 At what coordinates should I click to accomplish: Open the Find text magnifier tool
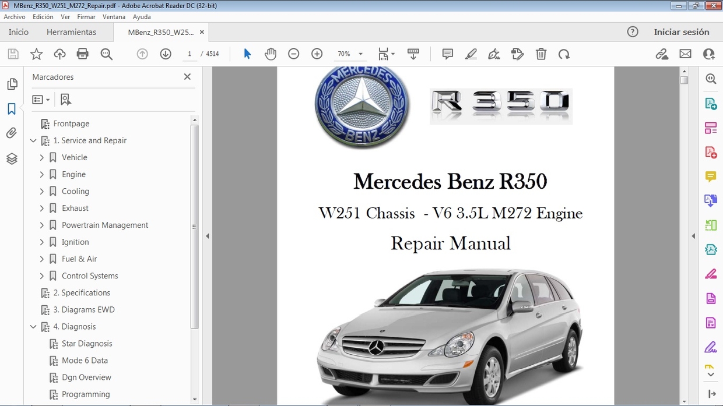106,54
